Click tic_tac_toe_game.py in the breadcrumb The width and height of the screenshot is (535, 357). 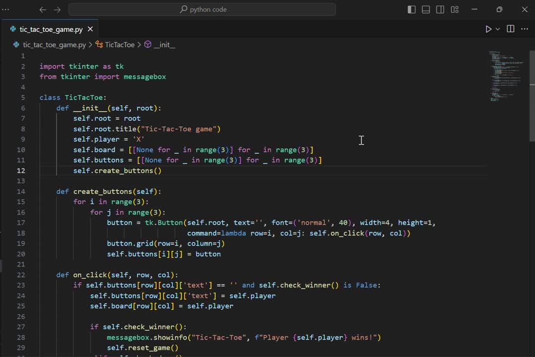click(54, 45)
